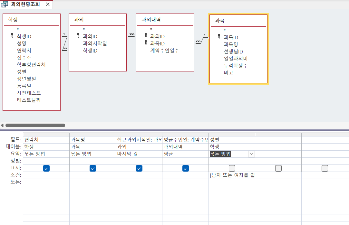This screenshot has width=349, height=225.
Task: Click the key icon beside 과목ID in 과목 table
Action: 219,37
